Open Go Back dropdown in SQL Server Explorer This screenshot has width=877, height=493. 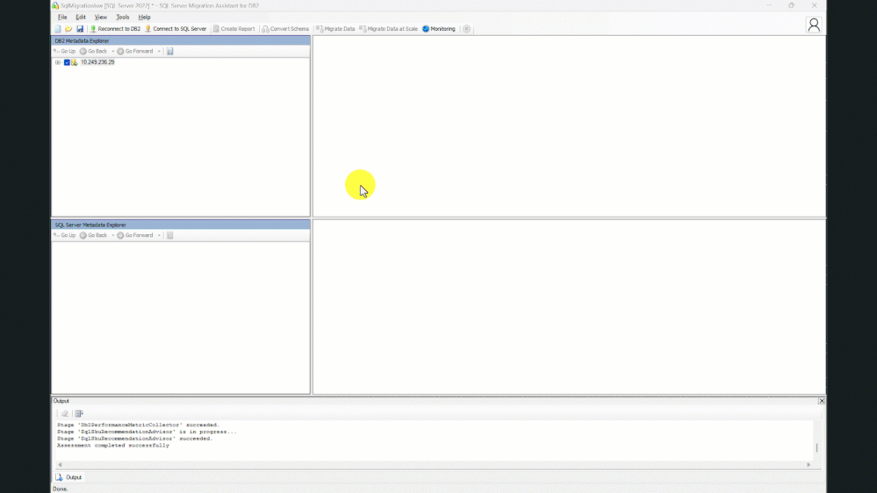point(113,235)
